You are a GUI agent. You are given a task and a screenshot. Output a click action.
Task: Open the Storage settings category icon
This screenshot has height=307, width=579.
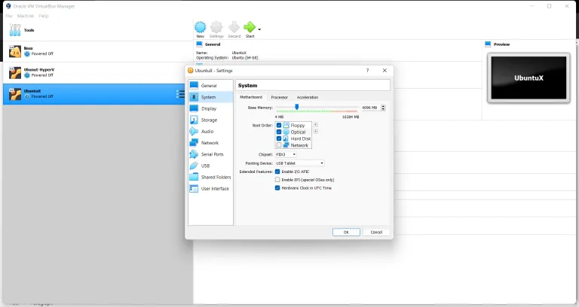(194, 120)
